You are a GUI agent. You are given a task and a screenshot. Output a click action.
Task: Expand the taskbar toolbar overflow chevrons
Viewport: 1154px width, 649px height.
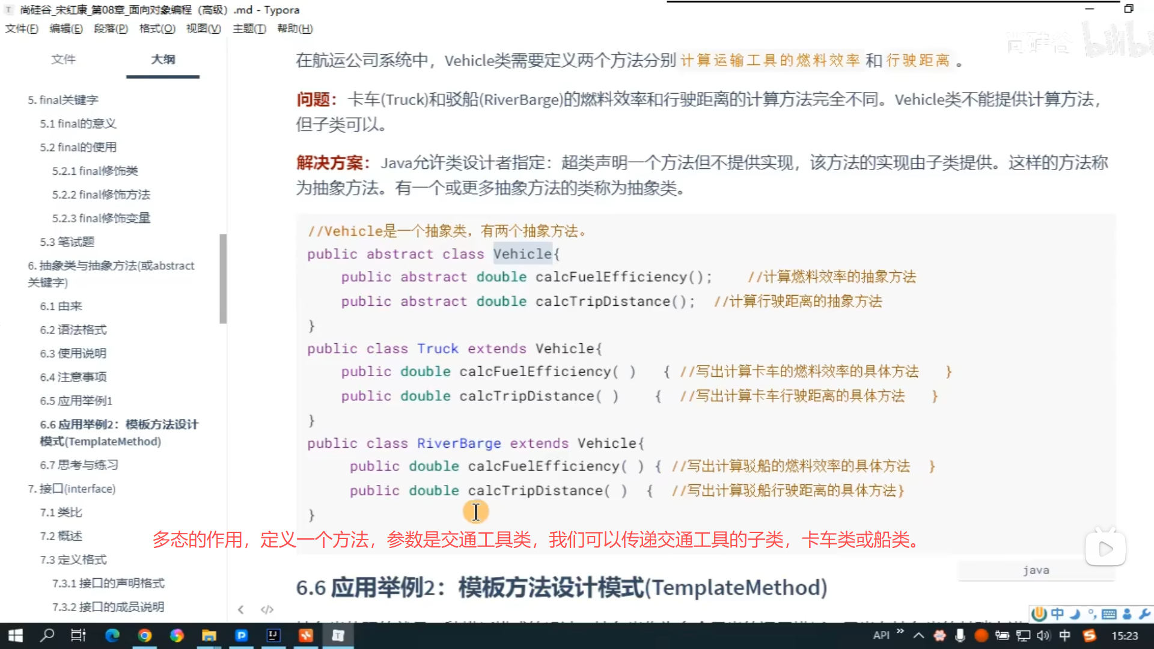coord(900,631)
